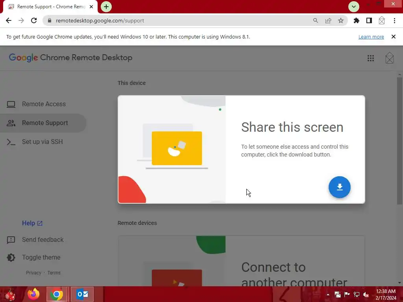The width and height of the screenshot is (403, 302).
Task: Select Remote Support in sidebar
Action: [x=43, y=123]
